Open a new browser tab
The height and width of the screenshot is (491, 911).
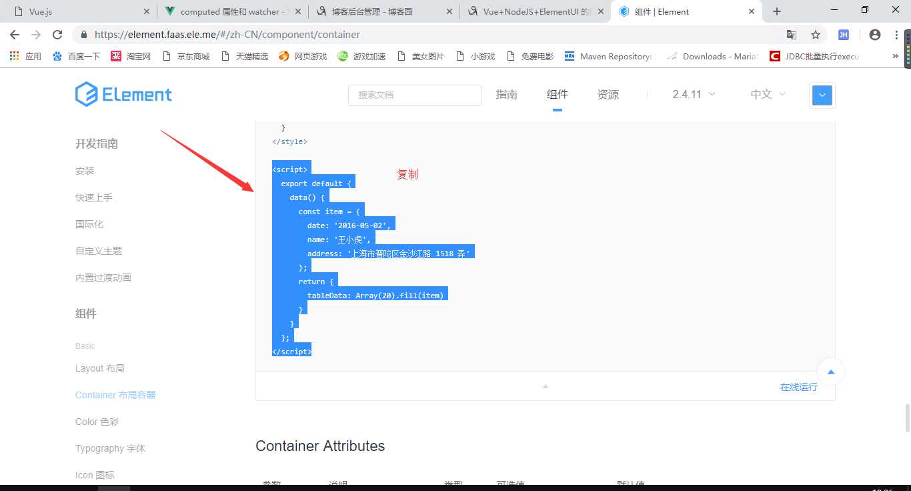[x=777, y=11]
